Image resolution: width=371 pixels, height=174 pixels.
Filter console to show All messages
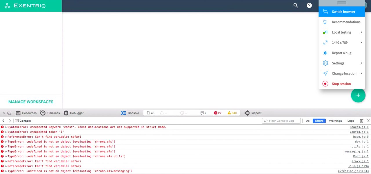coord(308,121)
